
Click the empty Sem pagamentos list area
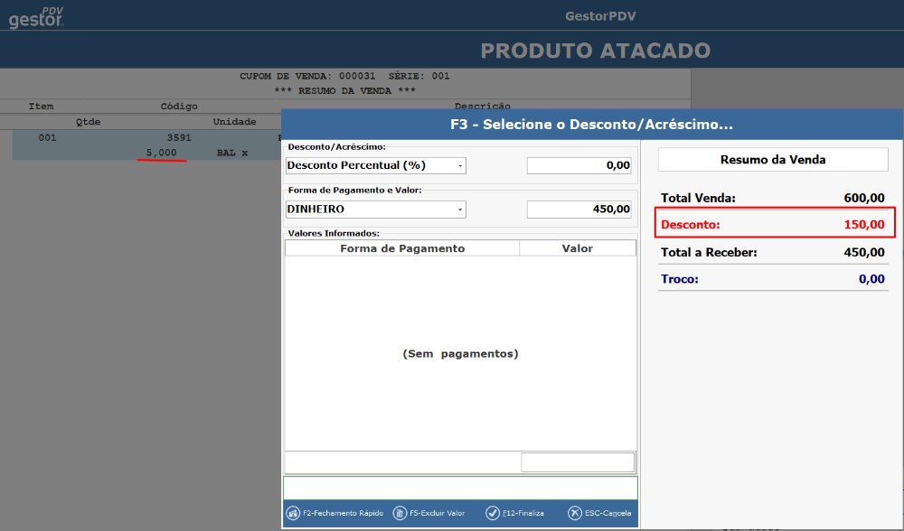tap(460, 354)
